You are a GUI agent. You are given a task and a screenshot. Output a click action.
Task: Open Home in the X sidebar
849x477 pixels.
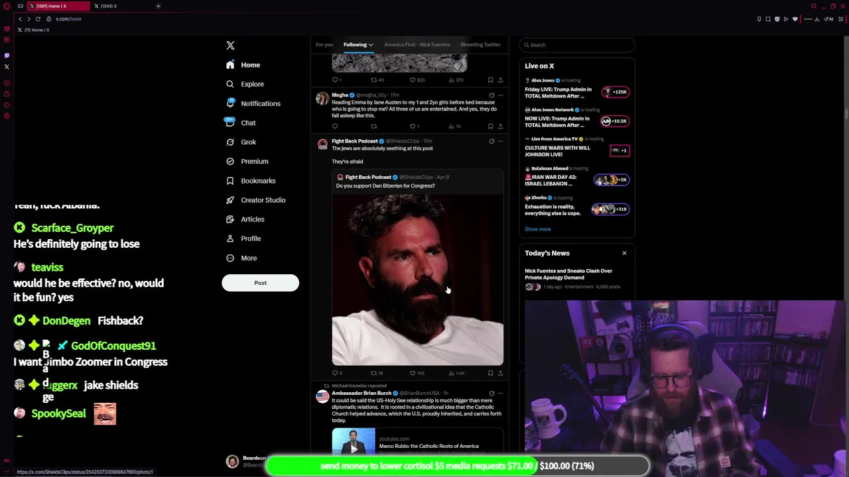[243, 65]
